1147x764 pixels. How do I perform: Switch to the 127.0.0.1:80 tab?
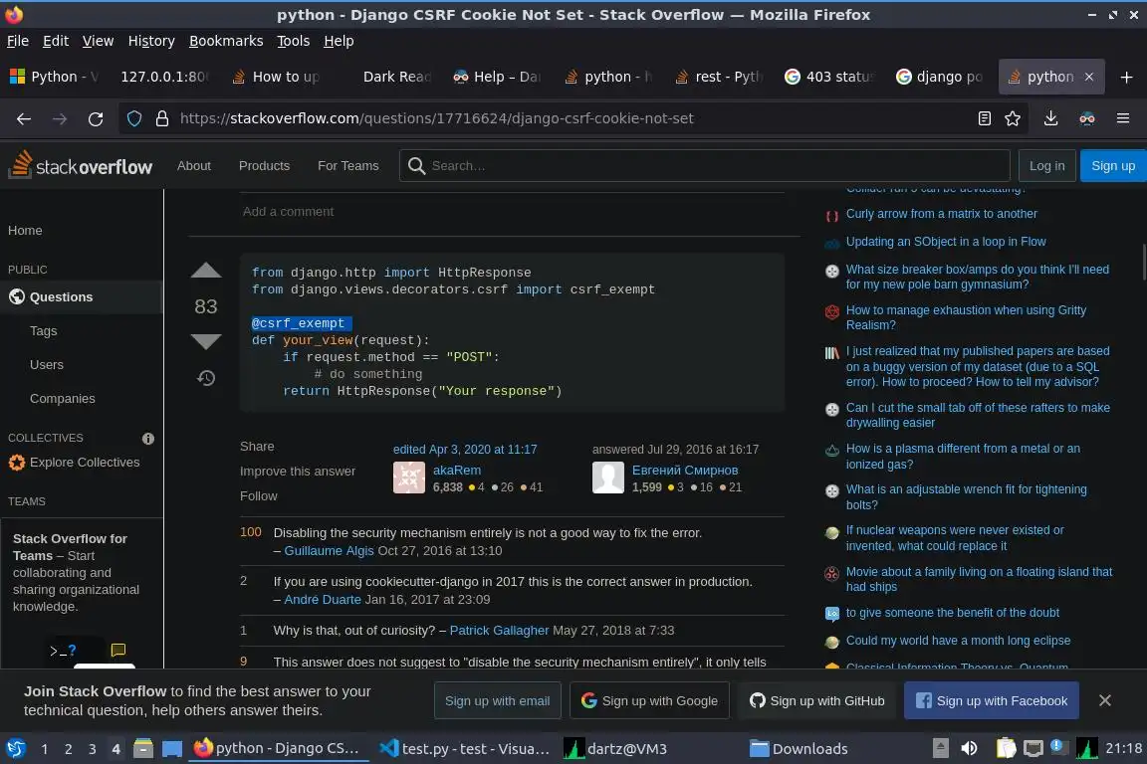click(x=163, y=77)
